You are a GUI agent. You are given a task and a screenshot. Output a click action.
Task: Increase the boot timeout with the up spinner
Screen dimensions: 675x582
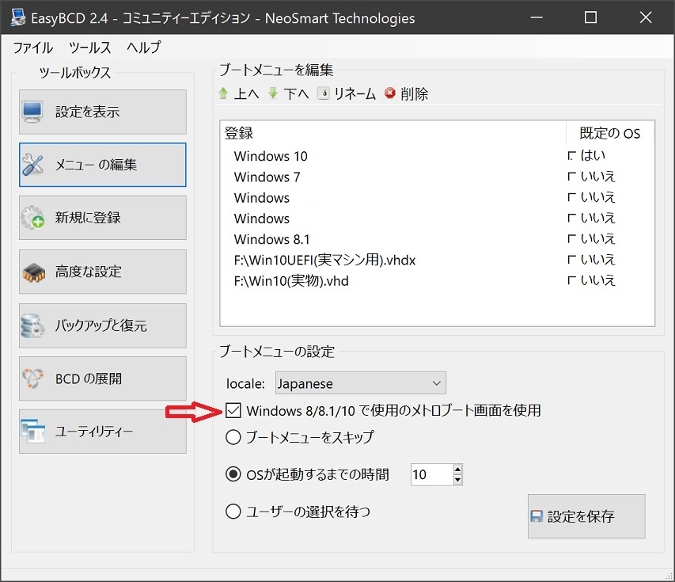tap(457, 469)
